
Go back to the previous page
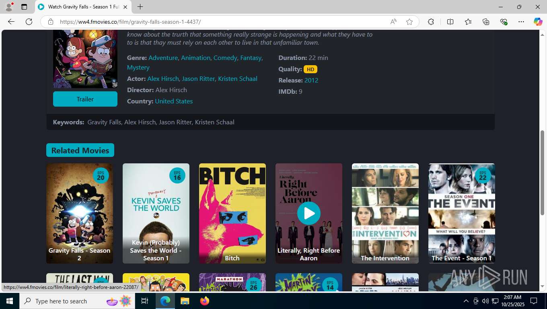click(11, 22)
